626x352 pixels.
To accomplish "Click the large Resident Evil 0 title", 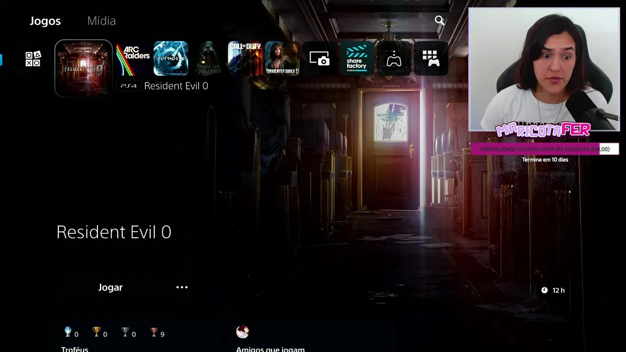I will tap(114, 232).
